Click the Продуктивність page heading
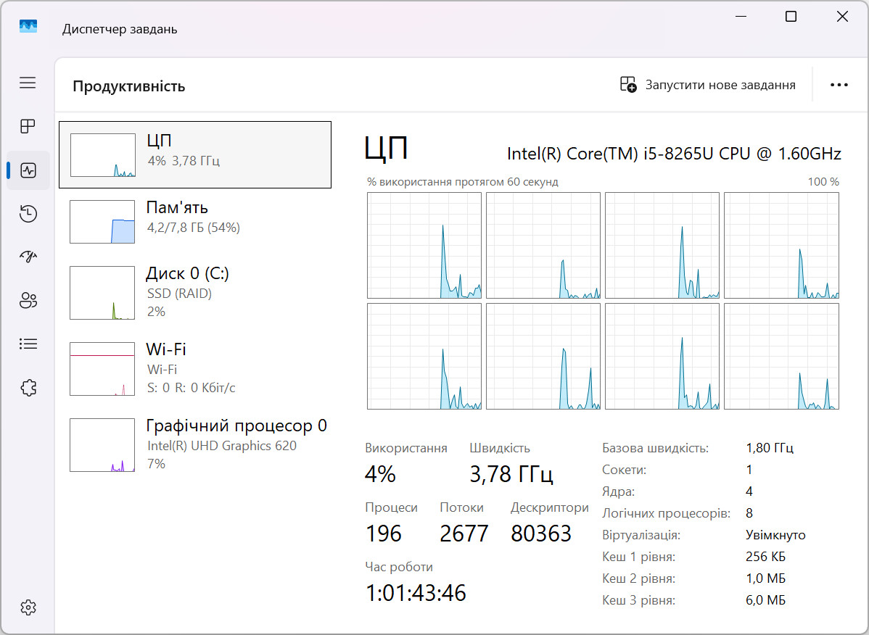 pos(128,86)
